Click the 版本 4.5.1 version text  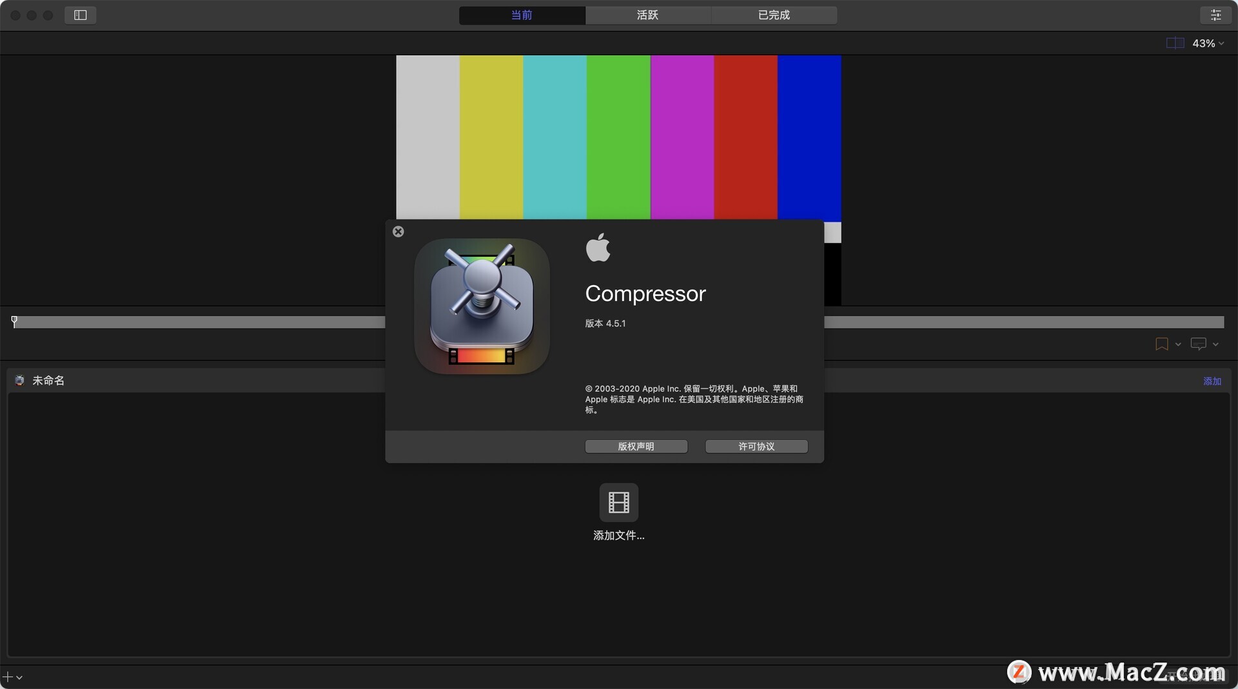(x=605, y=323)
